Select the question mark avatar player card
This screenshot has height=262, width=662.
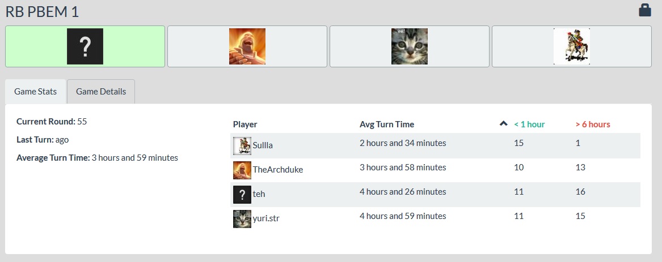point(85,46)
